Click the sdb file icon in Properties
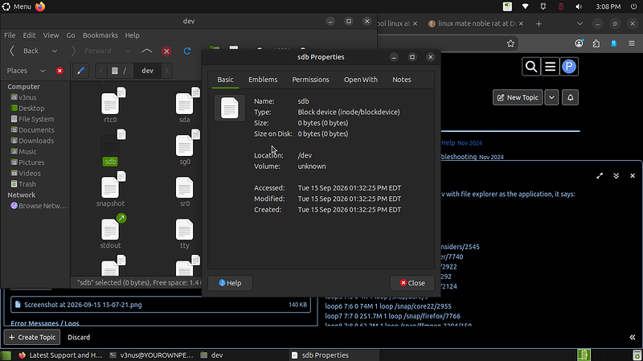 click(230, 108)
